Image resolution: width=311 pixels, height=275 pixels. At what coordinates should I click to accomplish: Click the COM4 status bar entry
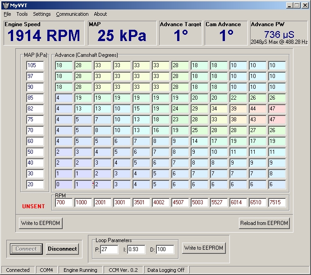pos(46,270)
